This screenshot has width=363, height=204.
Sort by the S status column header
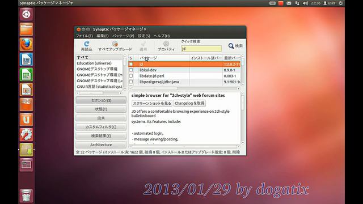tap(131, 58)
